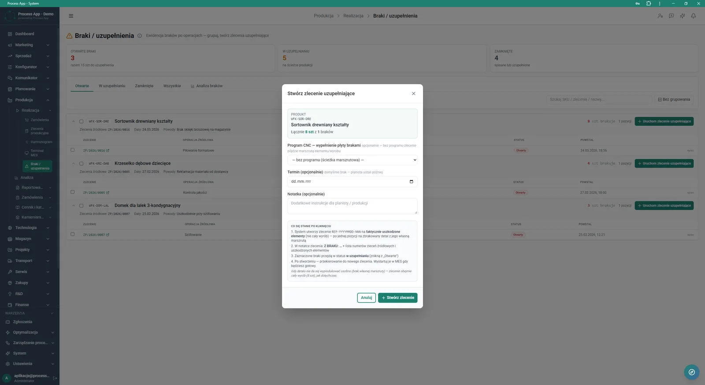The height and width of the screenshot is (385, 705).
Task: Click Uruchom zlecenie uzupełniające for Krzesełko
Action: click(664, 163)
